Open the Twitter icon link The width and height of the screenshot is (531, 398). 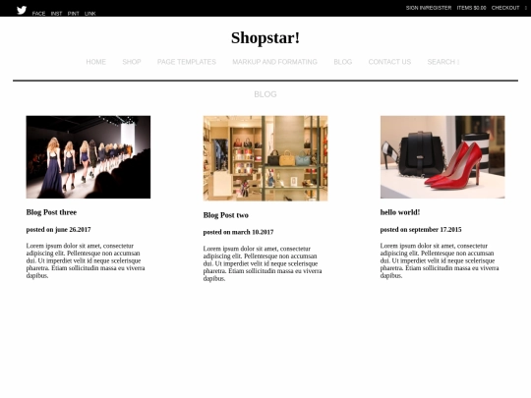pos(22,10)
